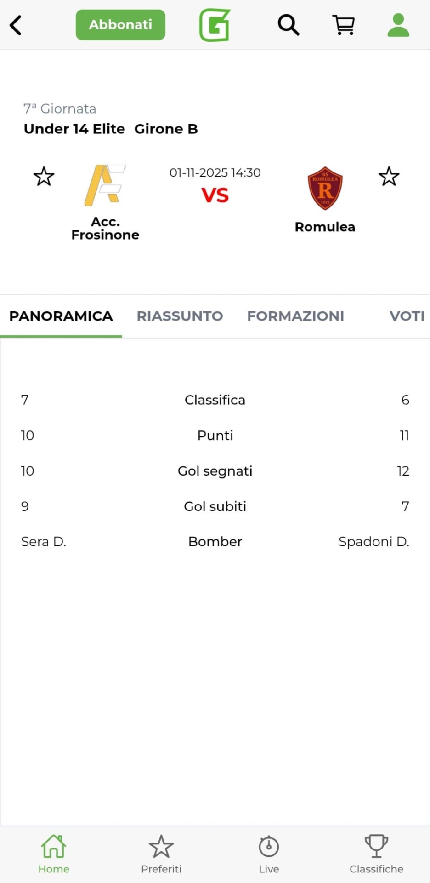Open the Voti tab
This screenshot has width=430, height=883.
(x=407, y=316)
